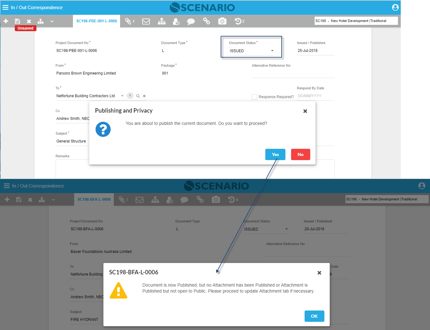This screenshot has height=330, width=430.
Task: Enable the Response Required checkbox
Action: point(254,97)
